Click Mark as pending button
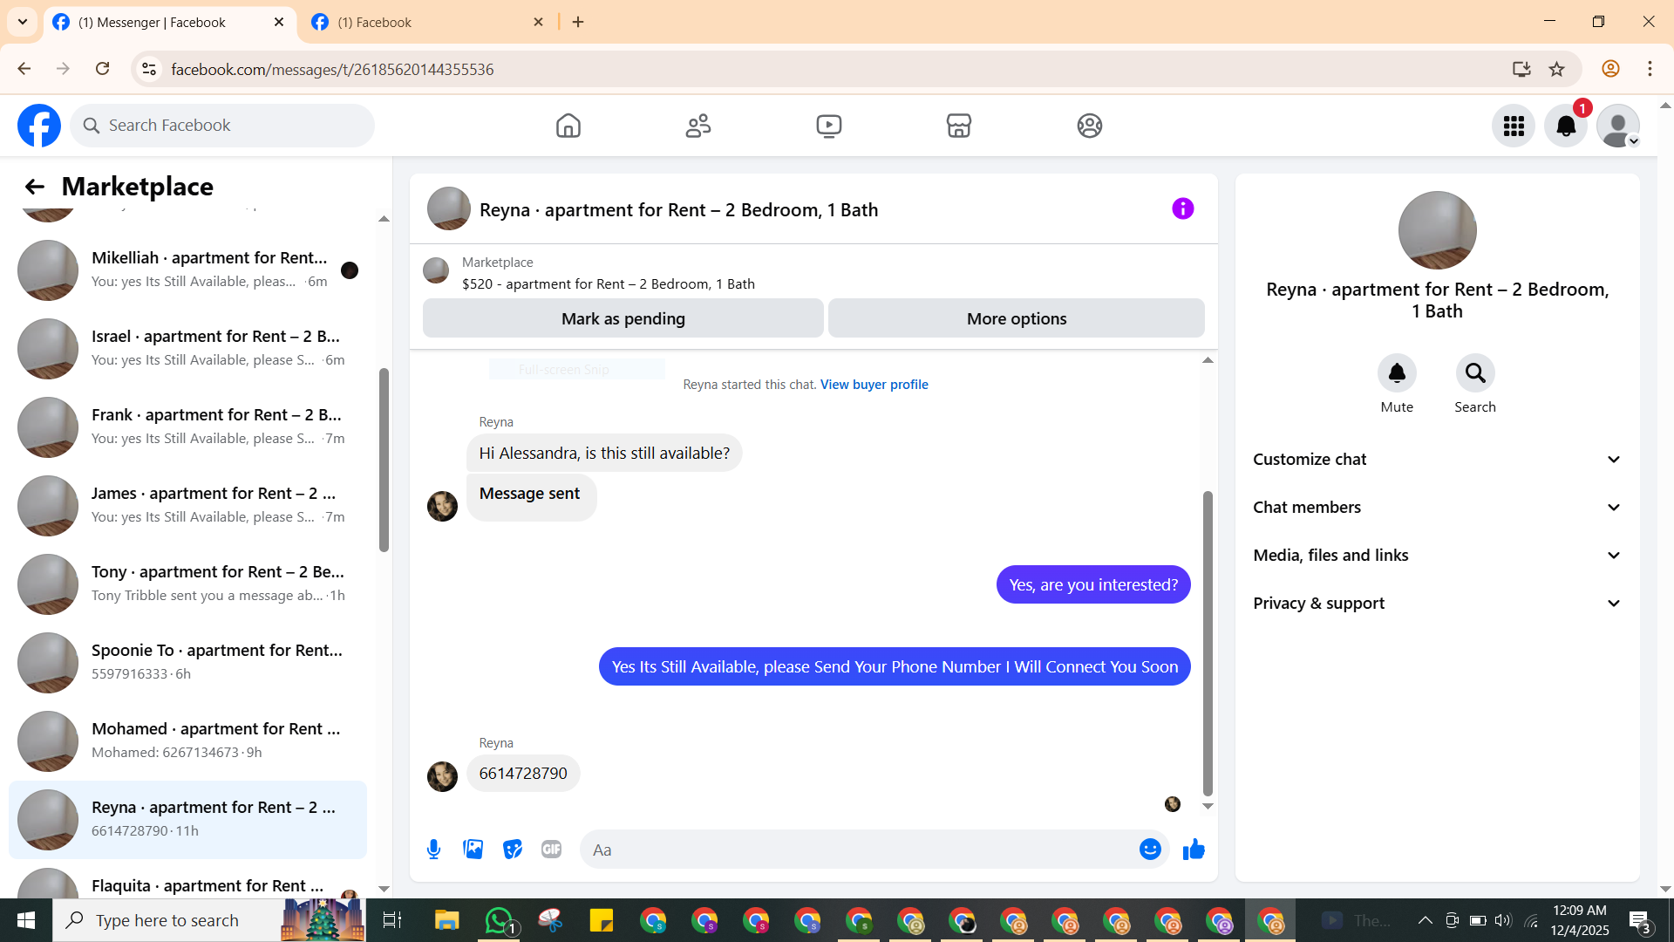The image size is (1674, 942). click(623, 318)
